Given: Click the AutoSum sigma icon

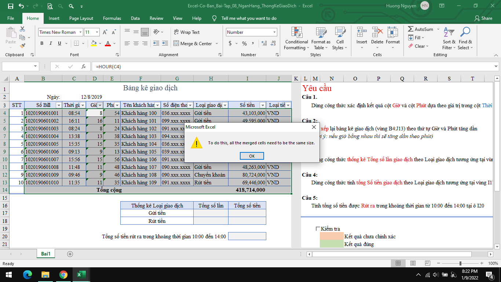Looking at the screenshot, I should coord(411,29).
